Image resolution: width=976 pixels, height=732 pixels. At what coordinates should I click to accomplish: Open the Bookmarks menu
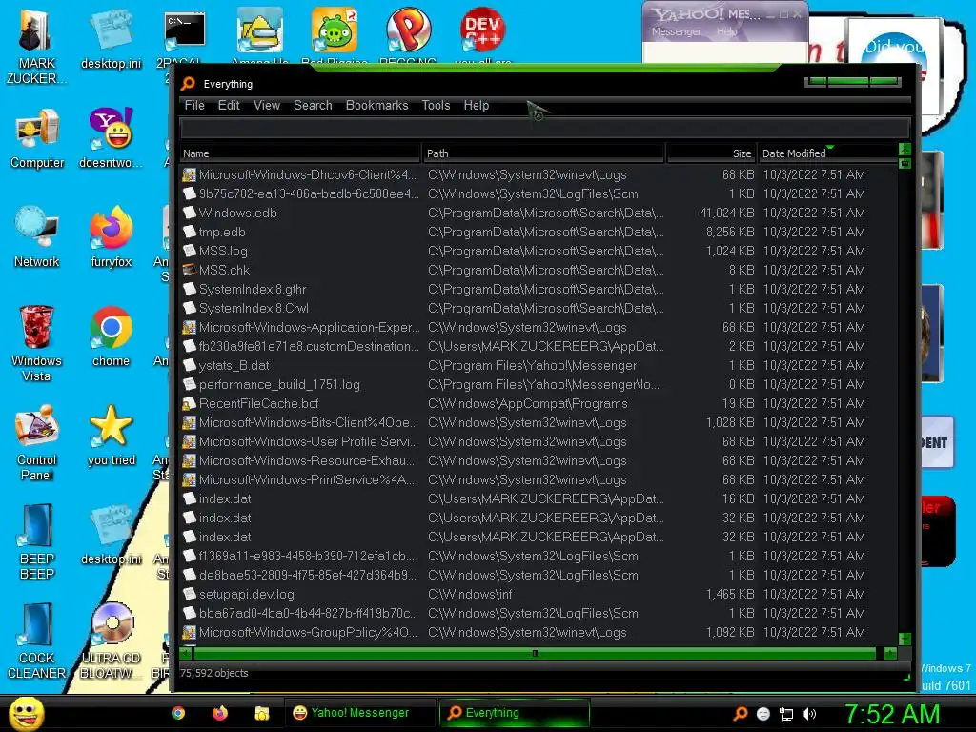tap(376, 105)
